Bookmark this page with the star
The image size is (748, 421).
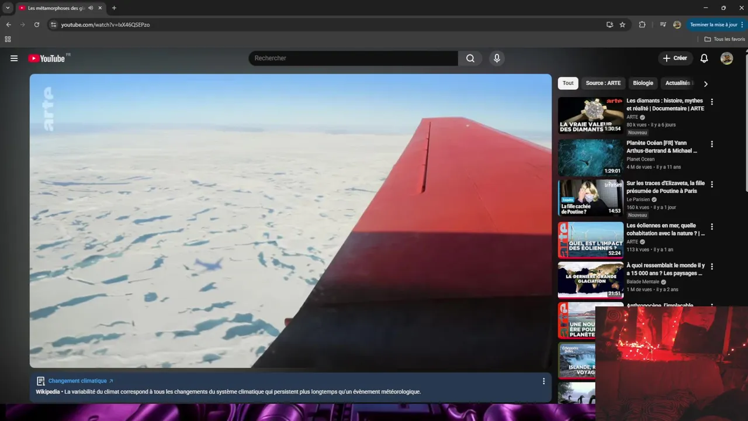[x=622, y=25]
